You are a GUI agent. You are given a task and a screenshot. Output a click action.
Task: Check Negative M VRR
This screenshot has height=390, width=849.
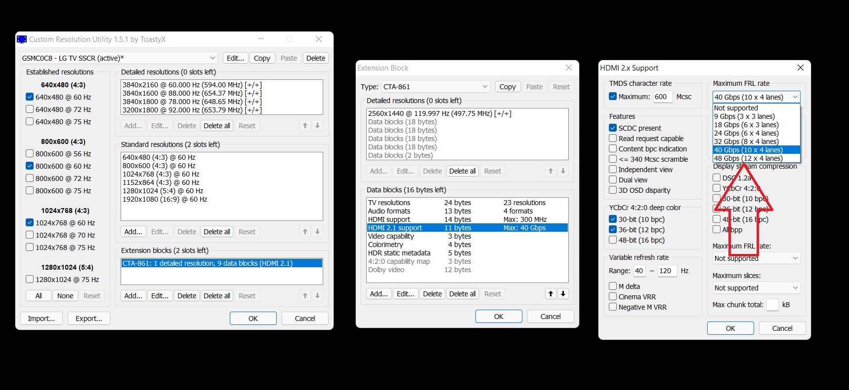tap(613, 307)
